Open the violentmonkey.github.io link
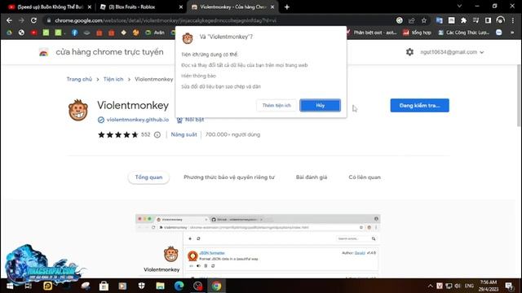The width and height of the screenshot is (522, 293). click(x=138, y=120)
